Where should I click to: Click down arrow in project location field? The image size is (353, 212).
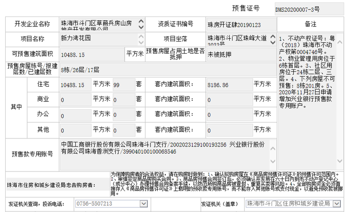[x=273, y=42]
